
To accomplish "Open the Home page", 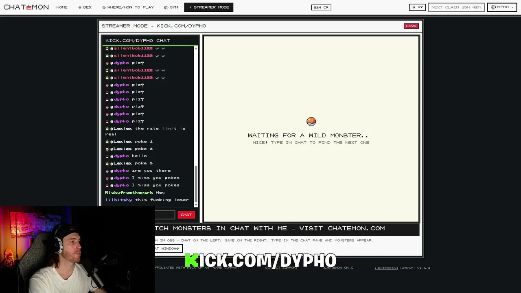I will (x=62, y=7).
